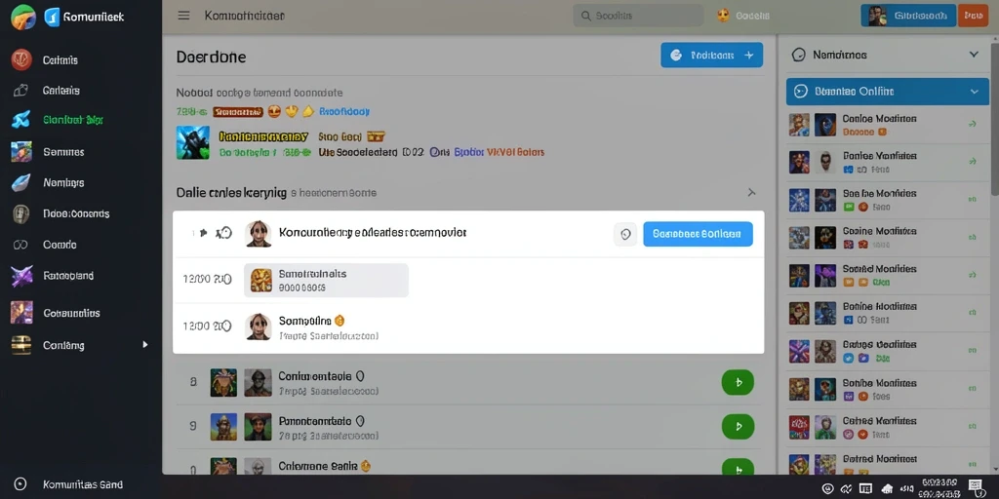This screenshot has height=499, width=999.
Task: Click into the search field in the top bar
Action: [x=638, y=16]
